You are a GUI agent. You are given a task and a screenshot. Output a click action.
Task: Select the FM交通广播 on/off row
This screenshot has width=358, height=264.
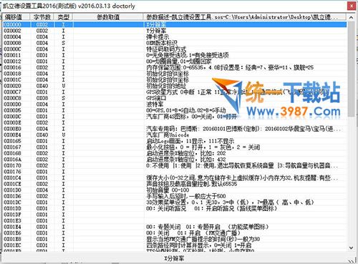175,233
